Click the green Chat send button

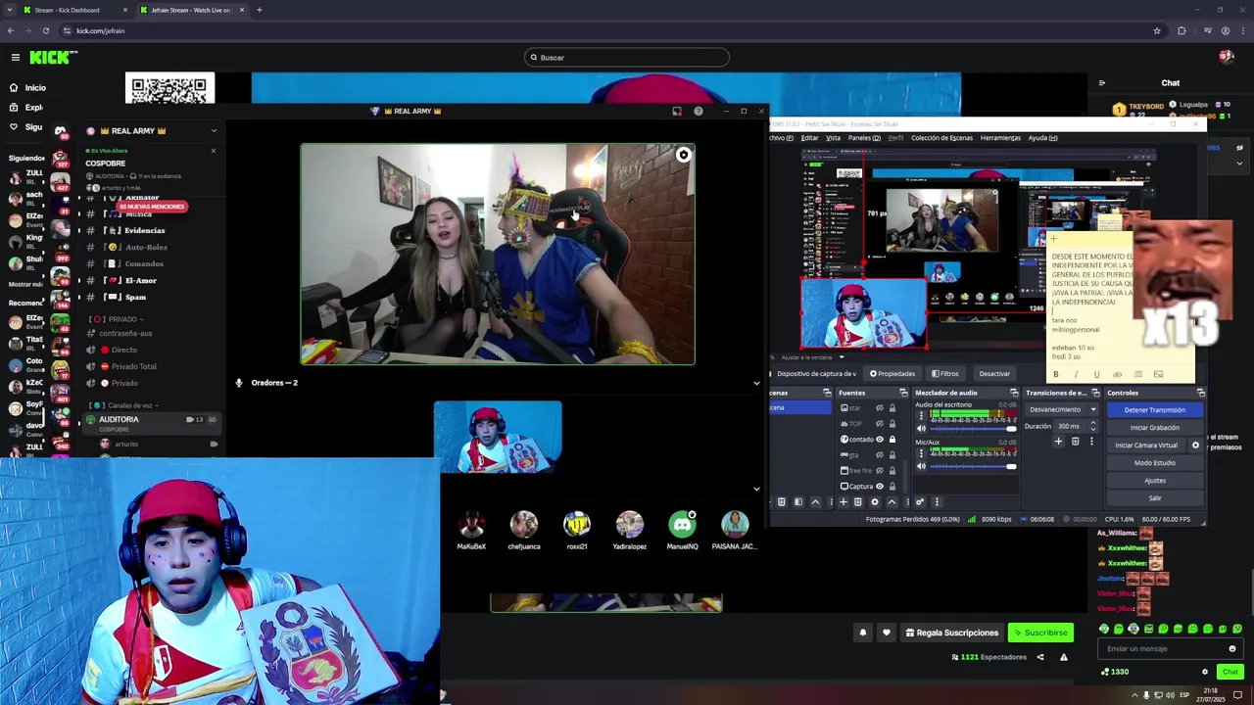pyautogui.click(x=1230, y=672)
